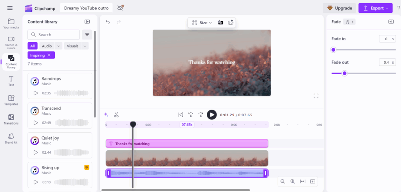Click the Fade in slider handle
This screenshot has width=401, height=192.
click(333, 50)
